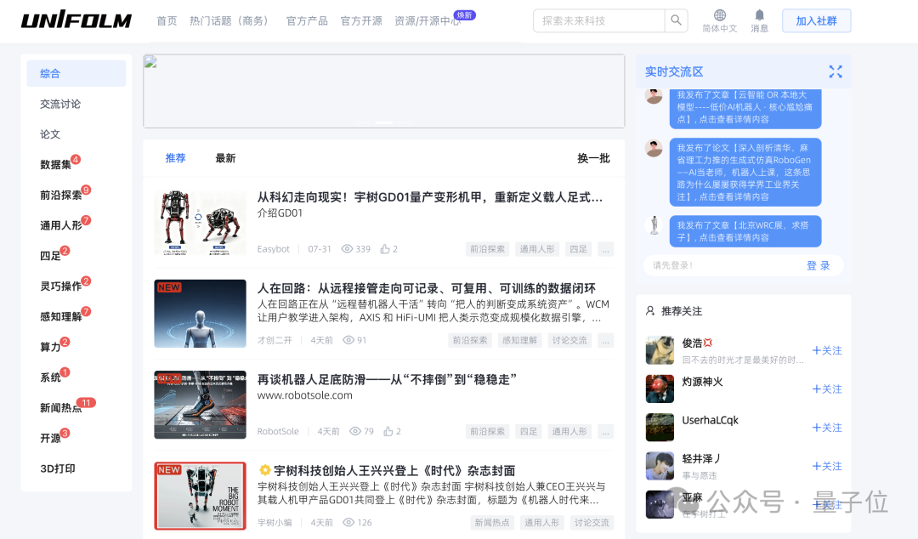Click the search magnifier icon
This screenshot has height=539, width=918.
click(677, 20)
